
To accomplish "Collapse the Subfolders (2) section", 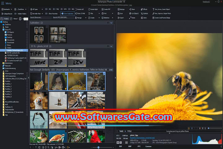I will pyautogui.click(x=111, y=23).
